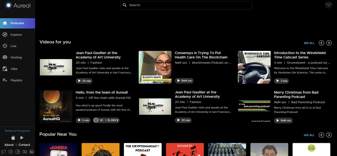Click the Hosting antenna icon
This screenshot has width=337, height=156.
5,57
